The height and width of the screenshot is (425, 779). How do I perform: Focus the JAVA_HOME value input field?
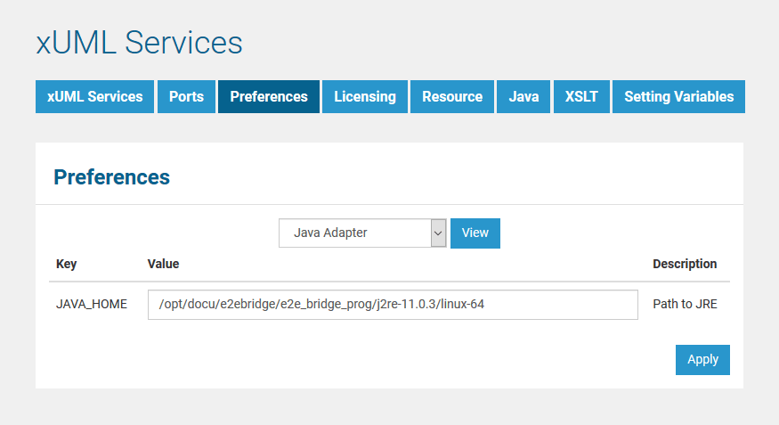click(x=393, y=305)
